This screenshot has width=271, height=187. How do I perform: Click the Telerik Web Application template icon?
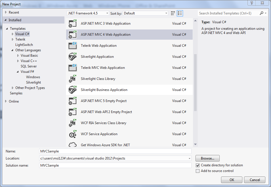(x=73, y=46)
